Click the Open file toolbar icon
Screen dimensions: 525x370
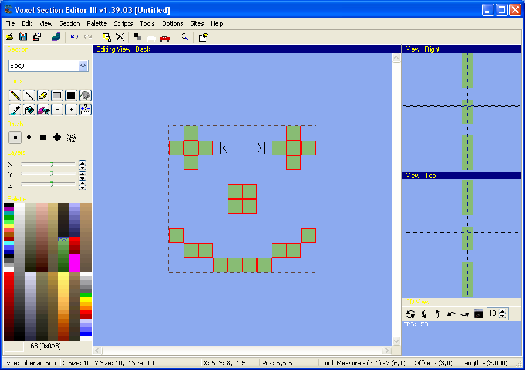coord(10,37)
